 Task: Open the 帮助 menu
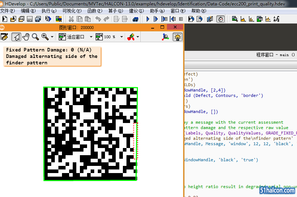(199, 11)
